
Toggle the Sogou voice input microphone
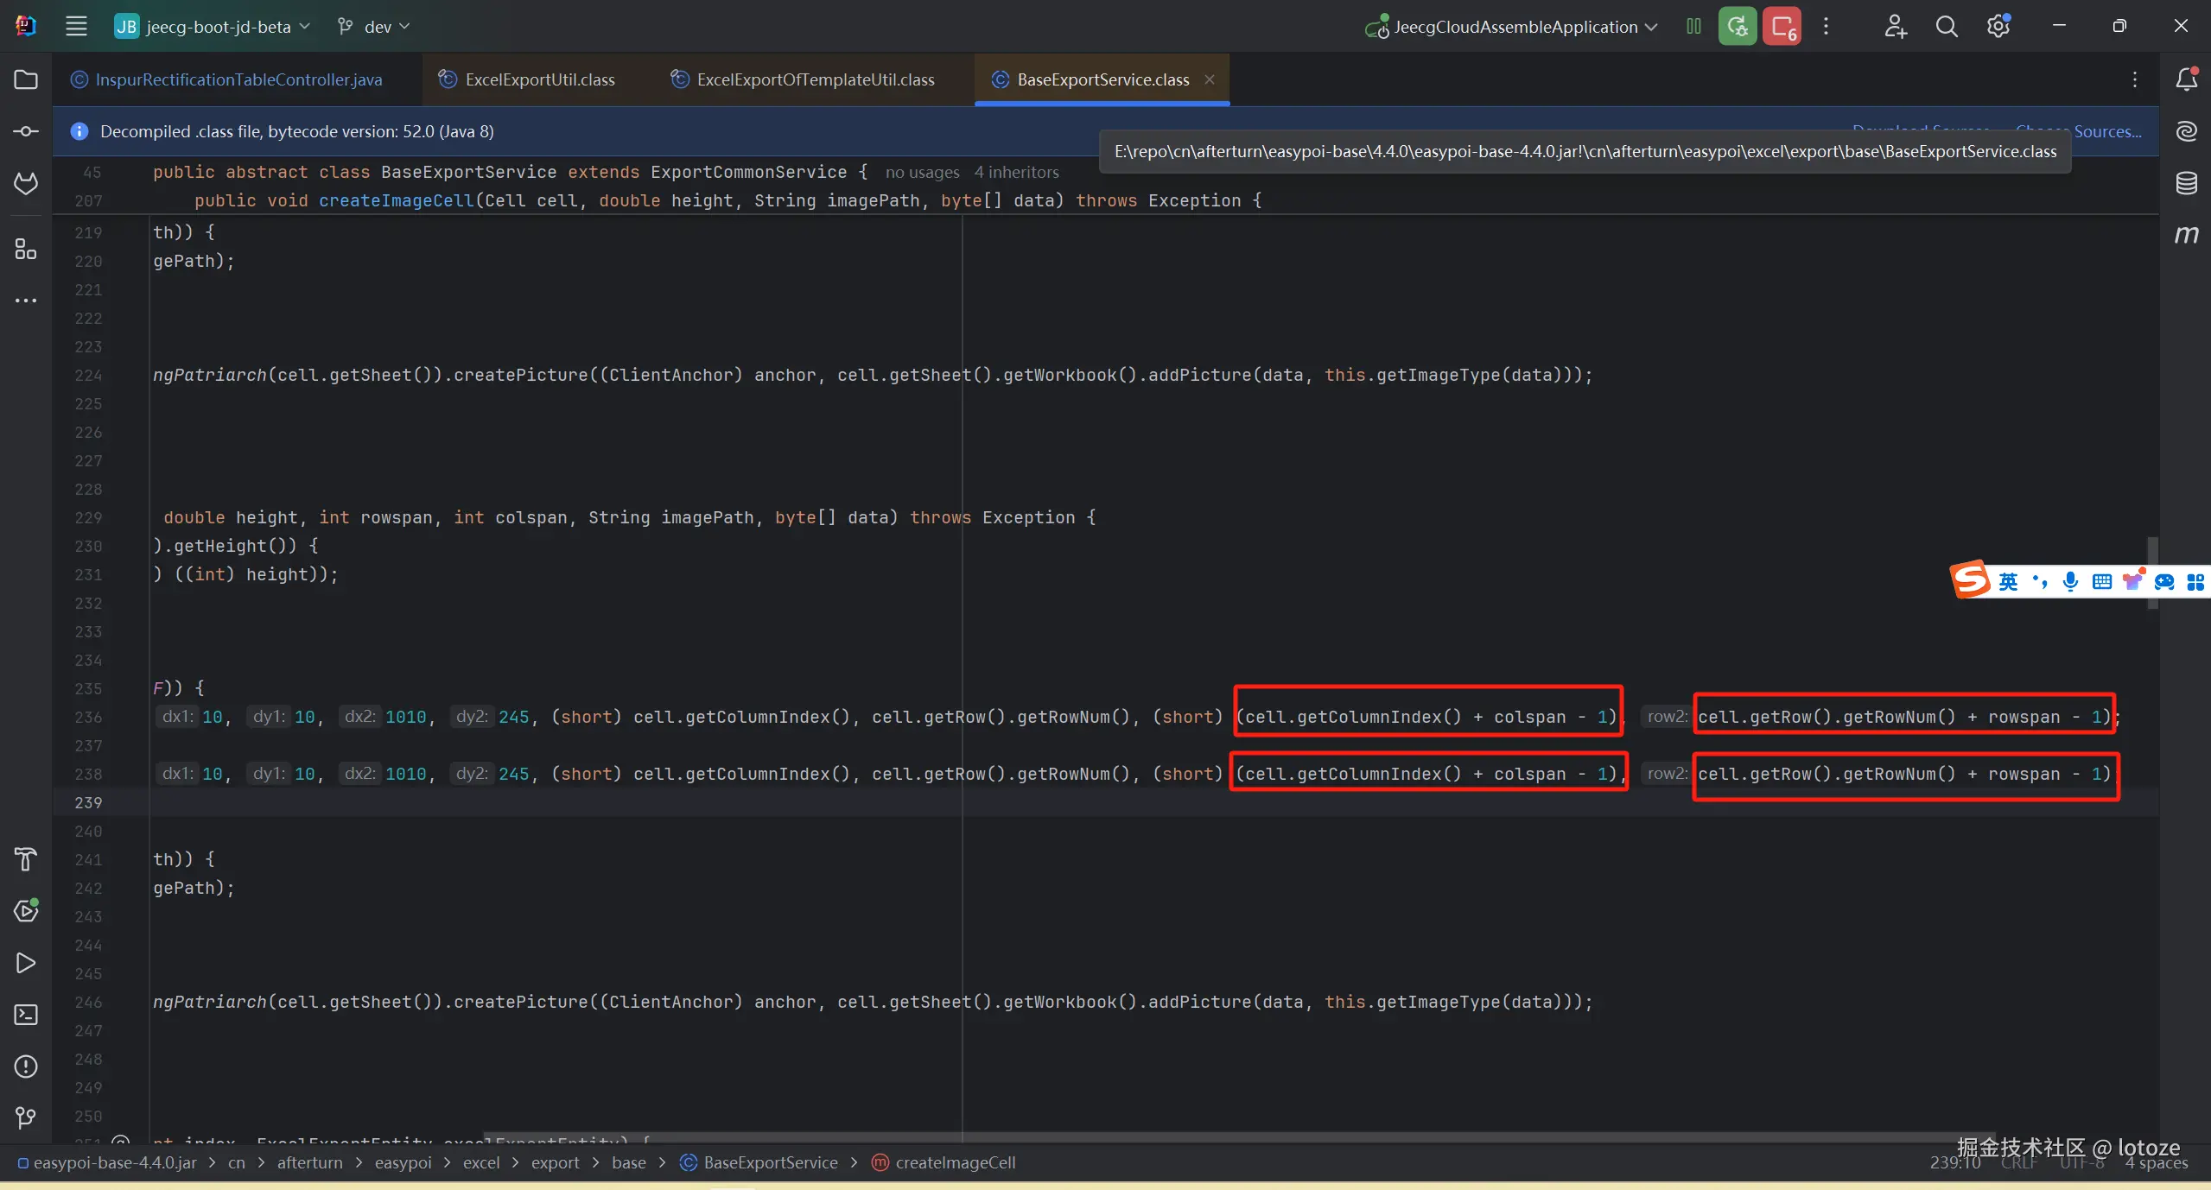tap(2070, 581)
